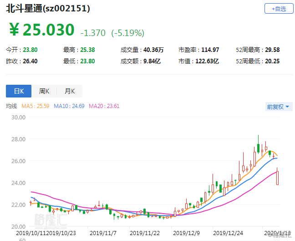Click the percent change (-5.19%)
295x241 pixels.
pyautogui.click(x=128, y=33)
